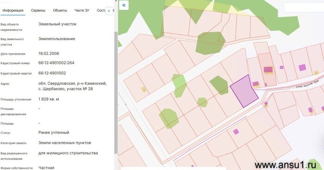Click the map search field
Image resolution: width=324 pixels, height=170 pixels.
[304, 8]
